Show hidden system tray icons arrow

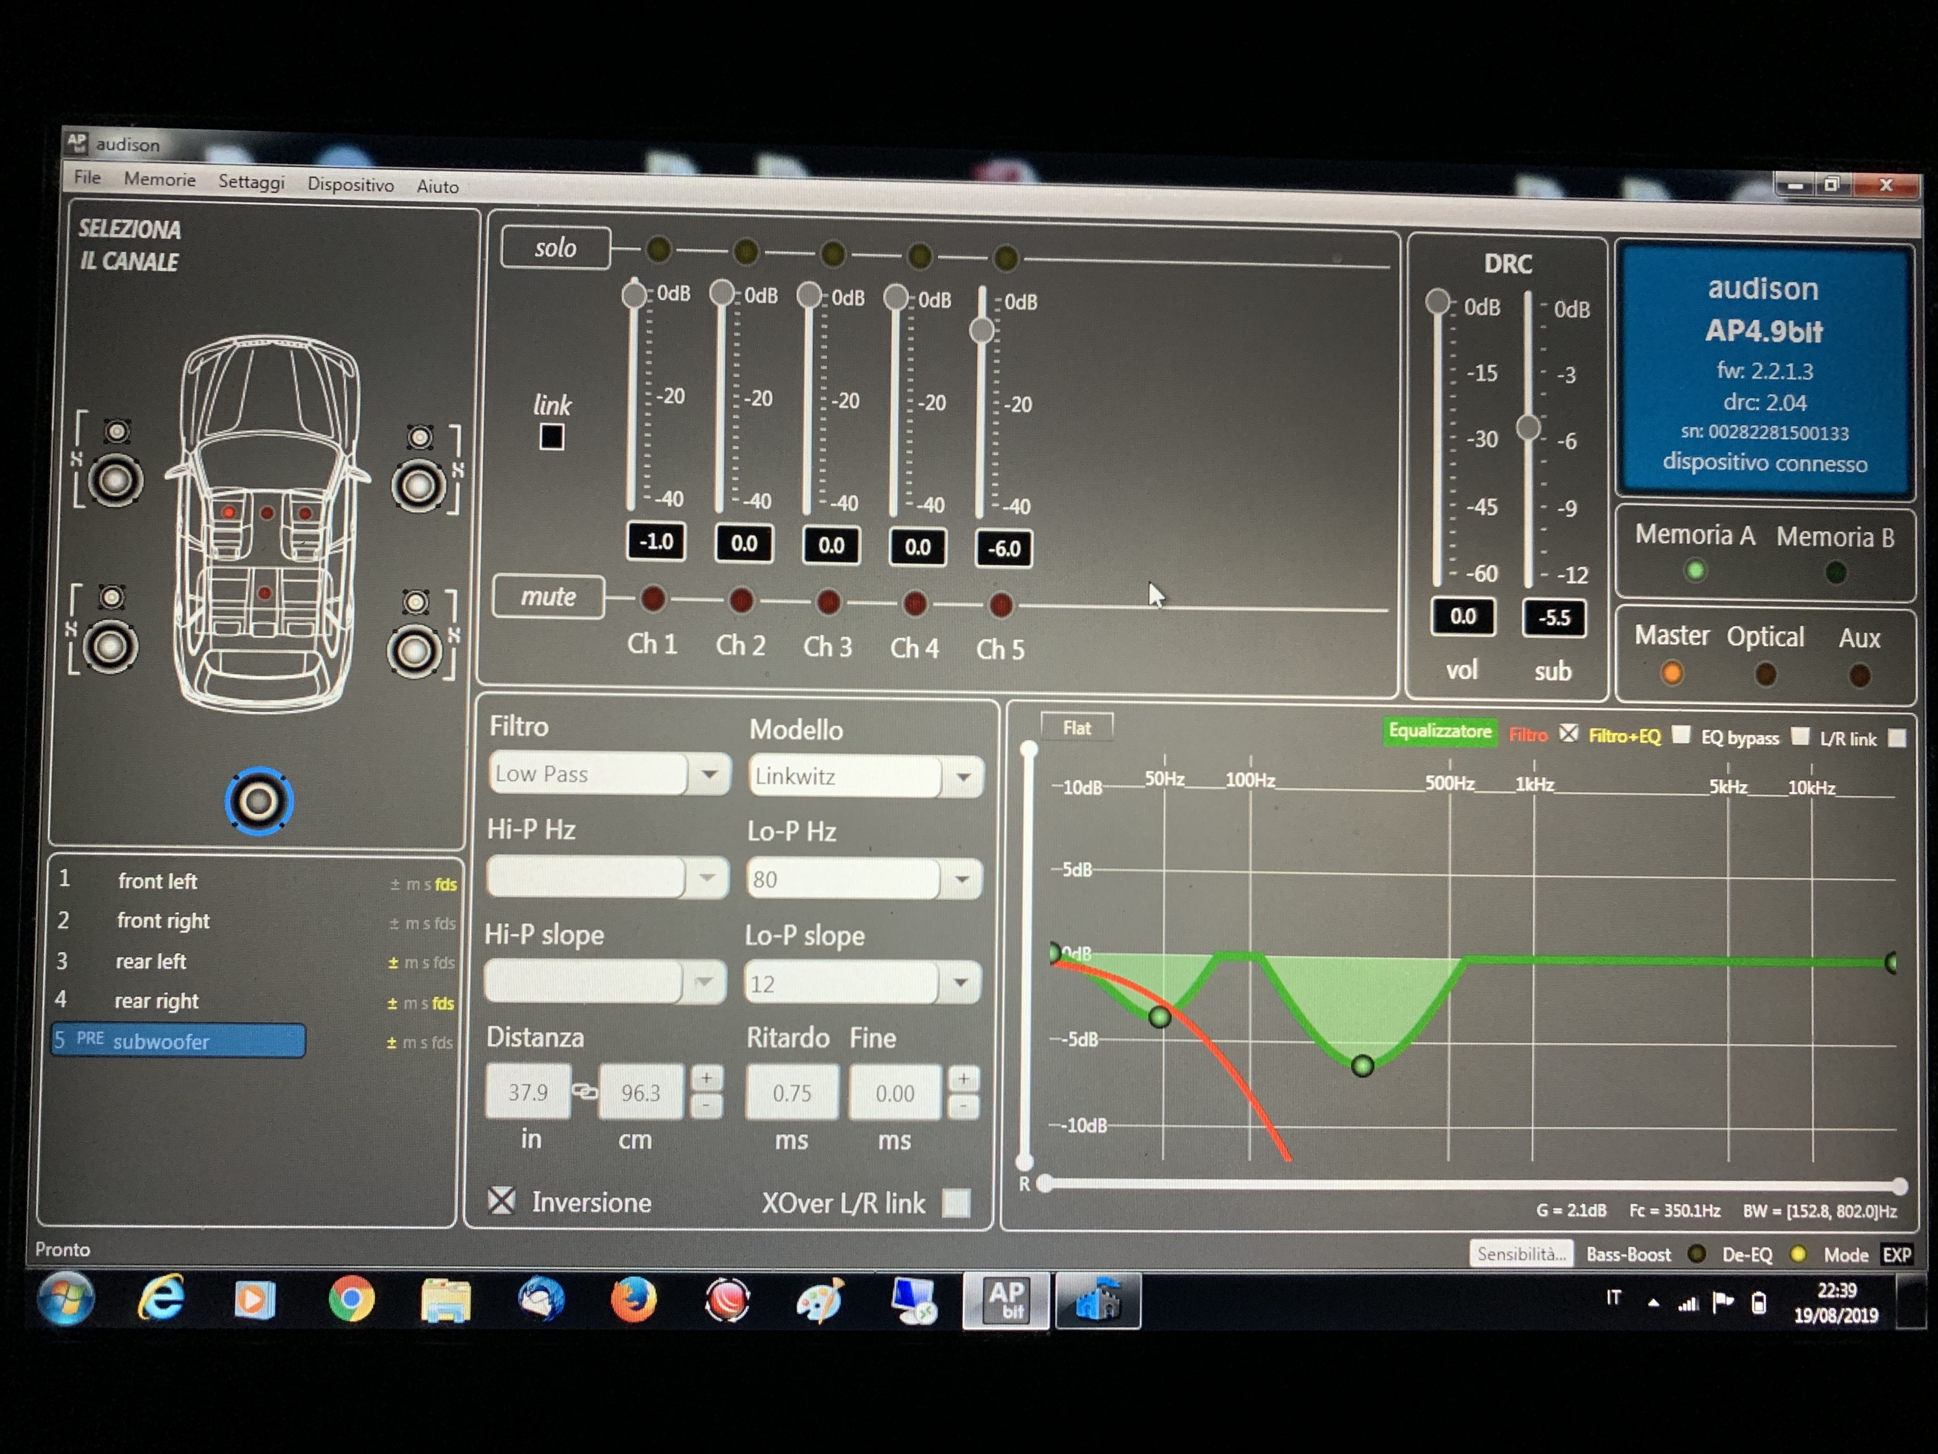click(x=1653, y=1303)
